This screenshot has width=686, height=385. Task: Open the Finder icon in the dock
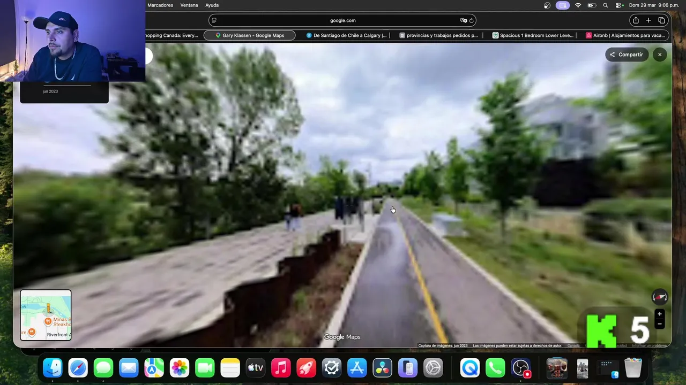pos(53,368)
